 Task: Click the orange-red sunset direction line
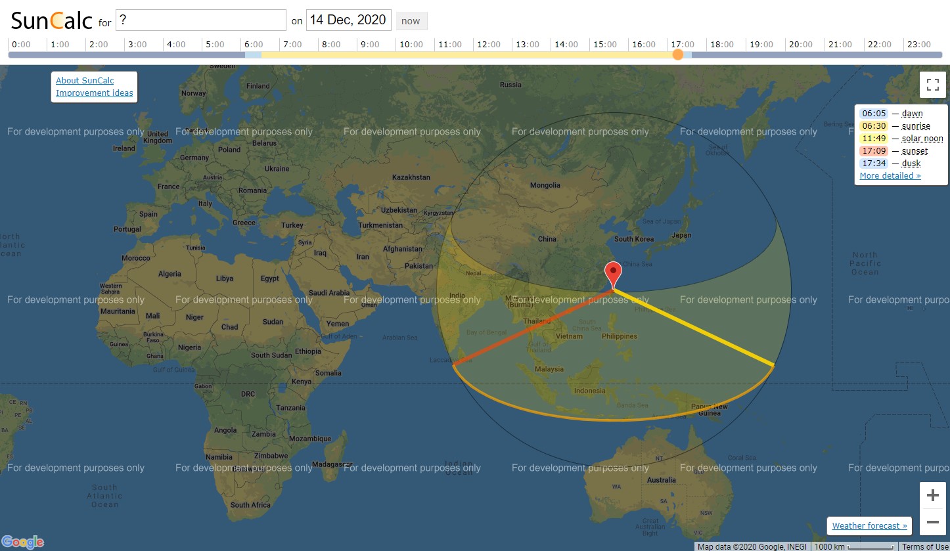533,326
